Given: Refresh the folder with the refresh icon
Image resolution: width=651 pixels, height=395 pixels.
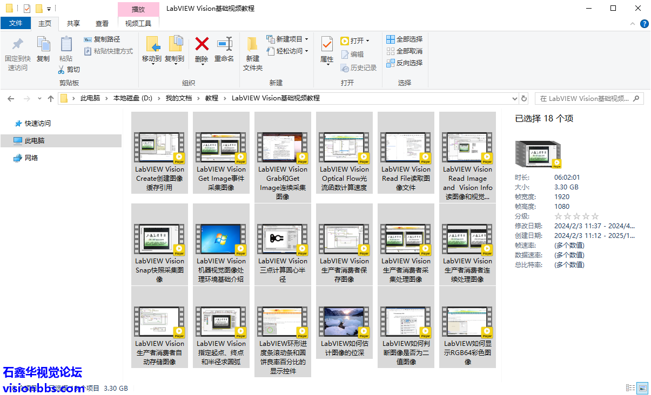Looking at the screenshot, I should pyautogui.click(x=524, y=99).
